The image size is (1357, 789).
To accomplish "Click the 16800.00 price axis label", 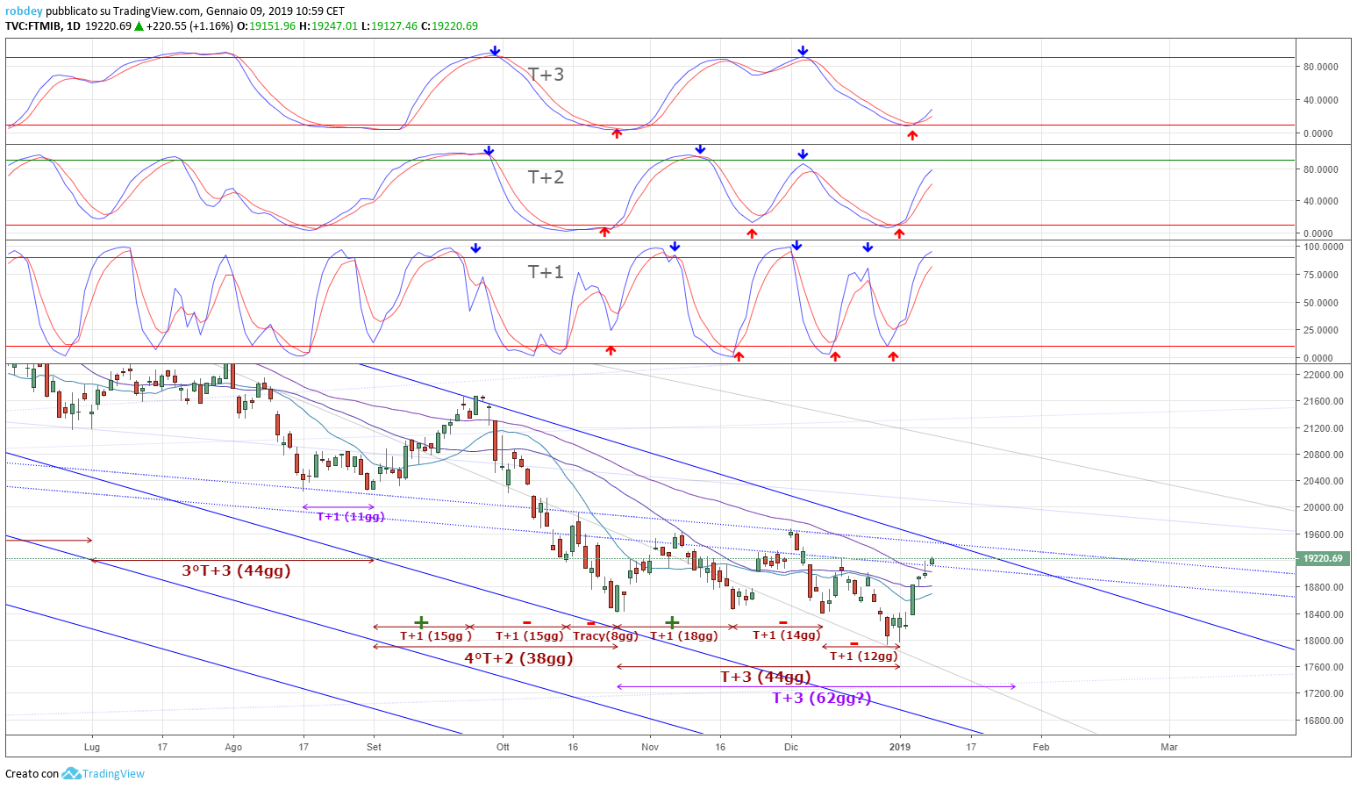I will point(1324,721).
